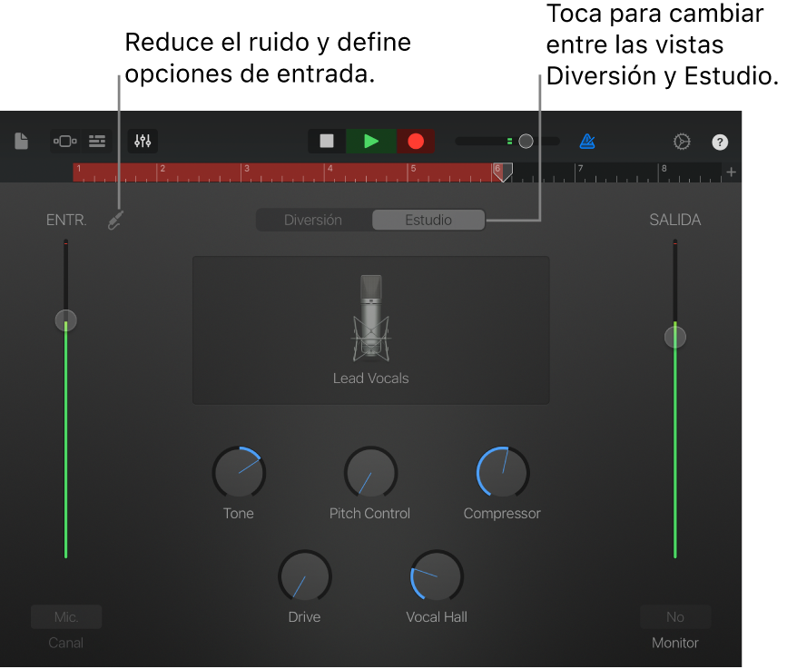The height and width of the screenshot is (669, 787).
Task: Open help via the question mark icon
Action: [x=720, y=142]
